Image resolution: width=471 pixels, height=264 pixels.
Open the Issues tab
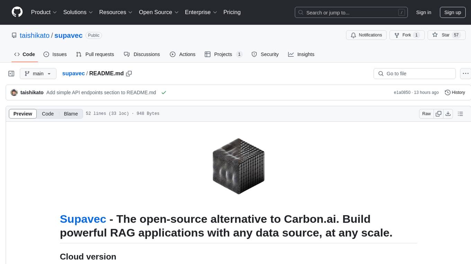55,54
